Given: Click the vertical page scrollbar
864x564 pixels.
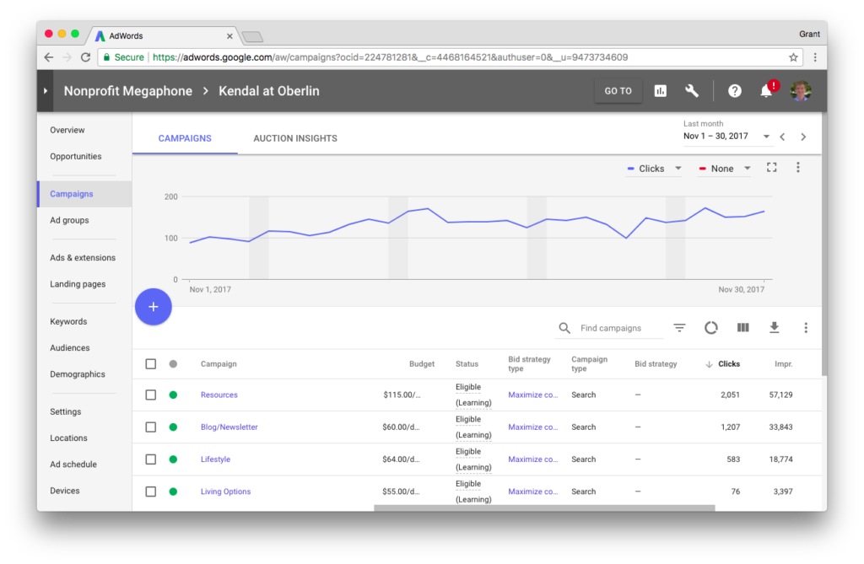Looking at the screenshot, I should 824,244.
